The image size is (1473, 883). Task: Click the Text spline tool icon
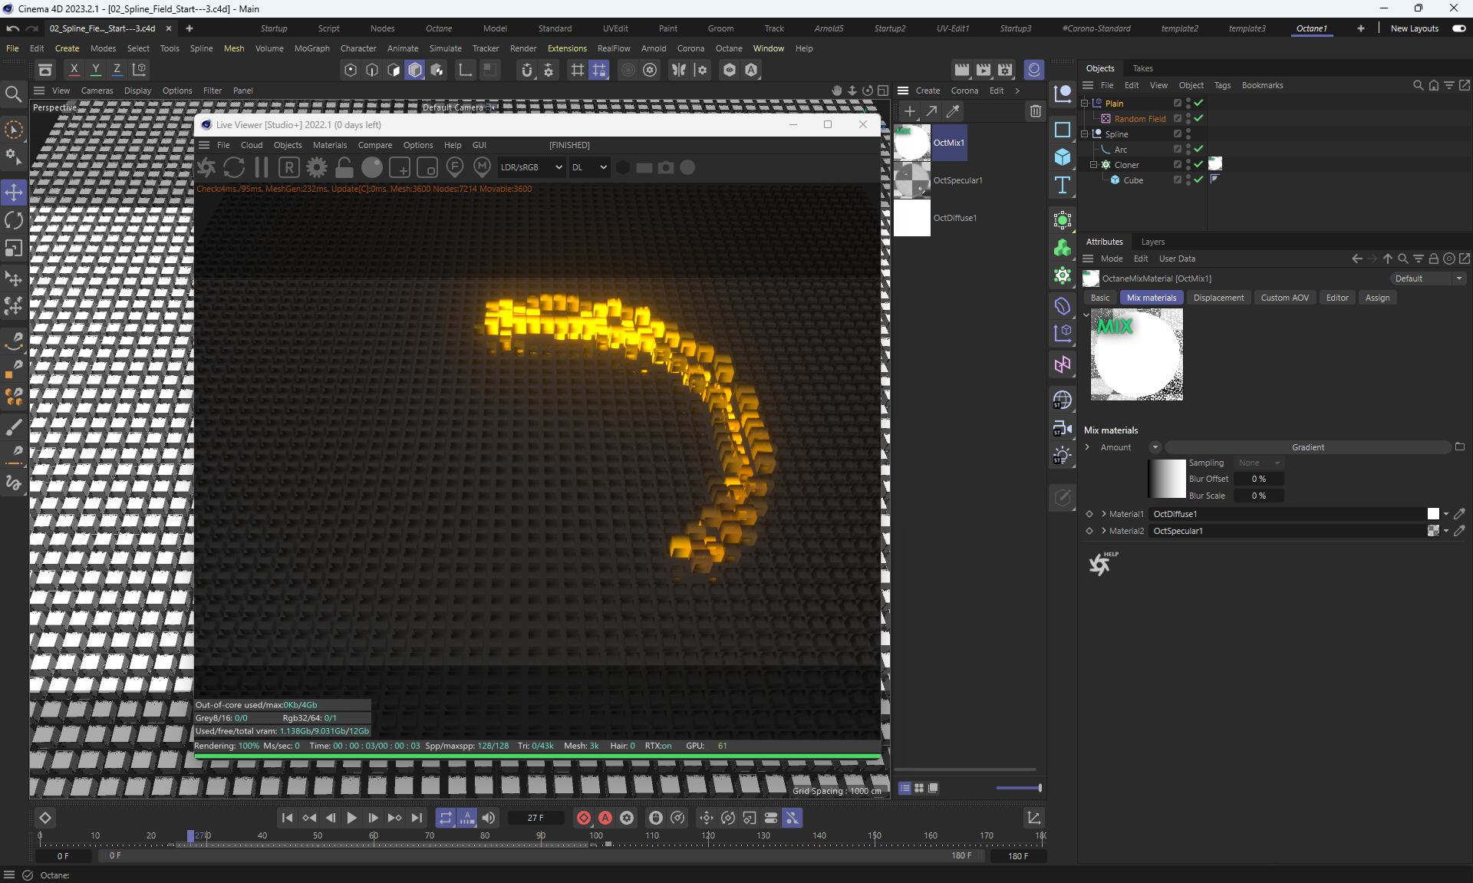pyautogui.click(x=1063, y=185)
